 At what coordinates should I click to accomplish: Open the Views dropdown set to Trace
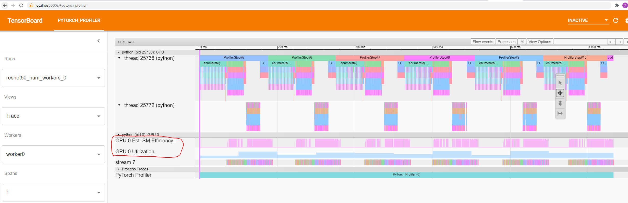pyautogui.click(x=53, y=116)
